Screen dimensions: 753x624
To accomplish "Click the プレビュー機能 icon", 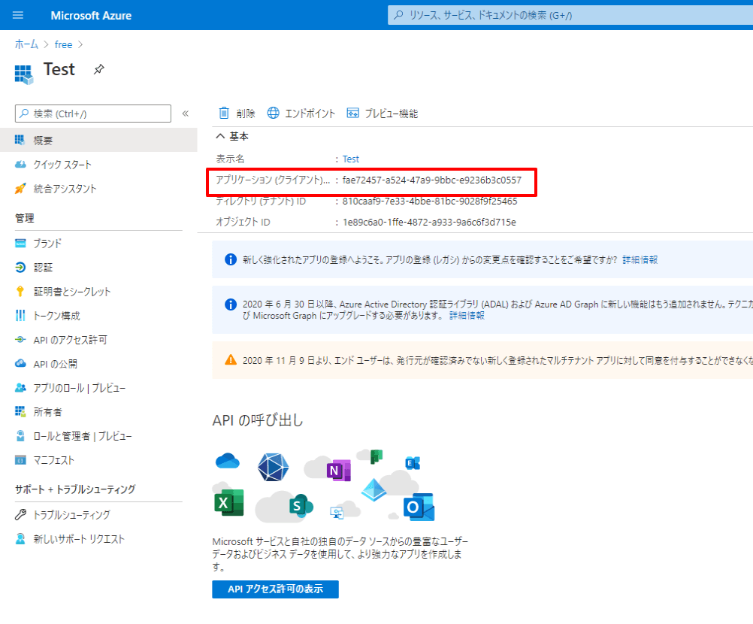I will click(353, 113).
